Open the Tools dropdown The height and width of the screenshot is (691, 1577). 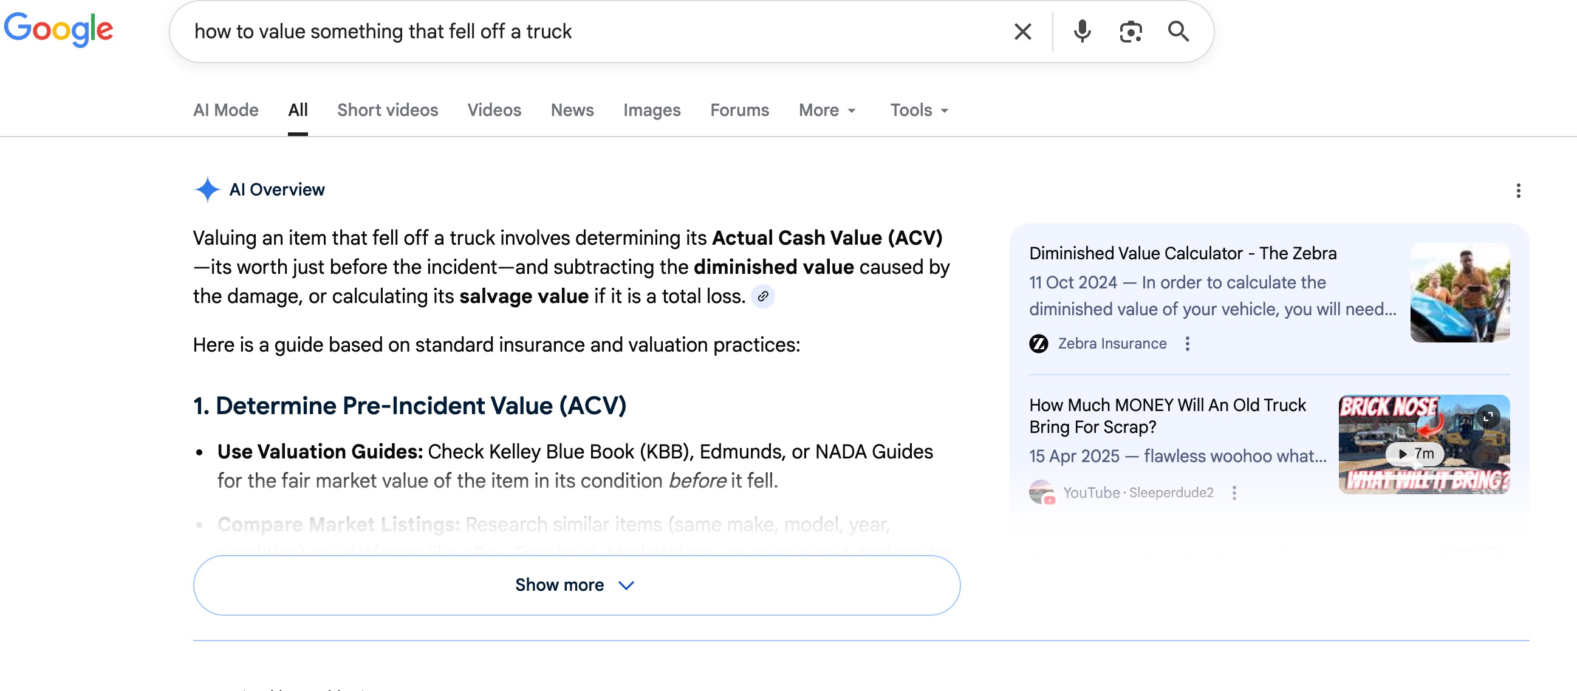pyautogui.click(x=919, y=110)
